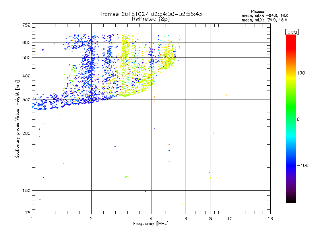This screenshot has height=238, width=318.
Task: Click the '0' tick label on the color bar
Action: click(x=299, y=119)
